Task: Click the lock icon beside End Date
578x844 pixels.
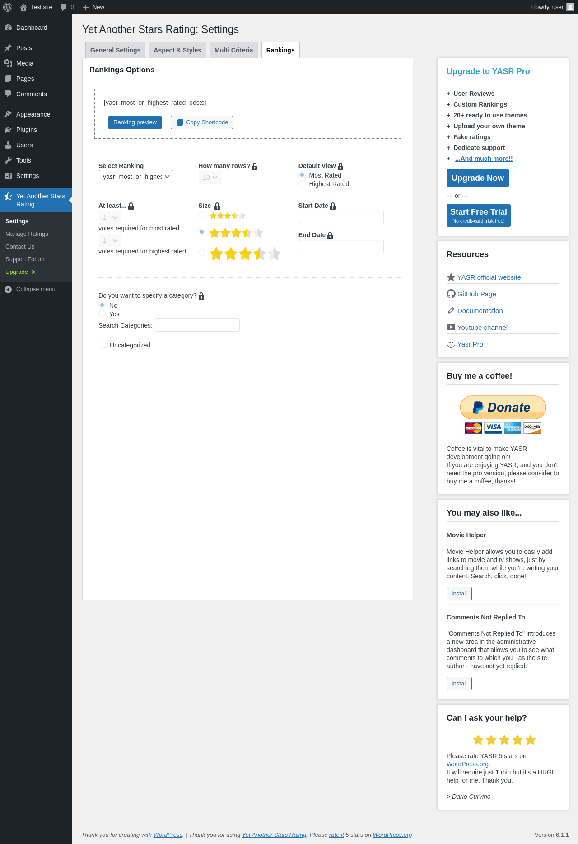Action: pyautogui.click(x=330, y=235)
